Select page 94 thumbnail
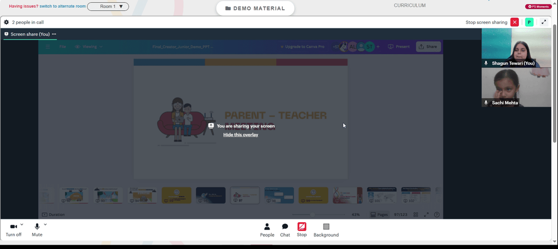558x249 pixels. (142, 195)
